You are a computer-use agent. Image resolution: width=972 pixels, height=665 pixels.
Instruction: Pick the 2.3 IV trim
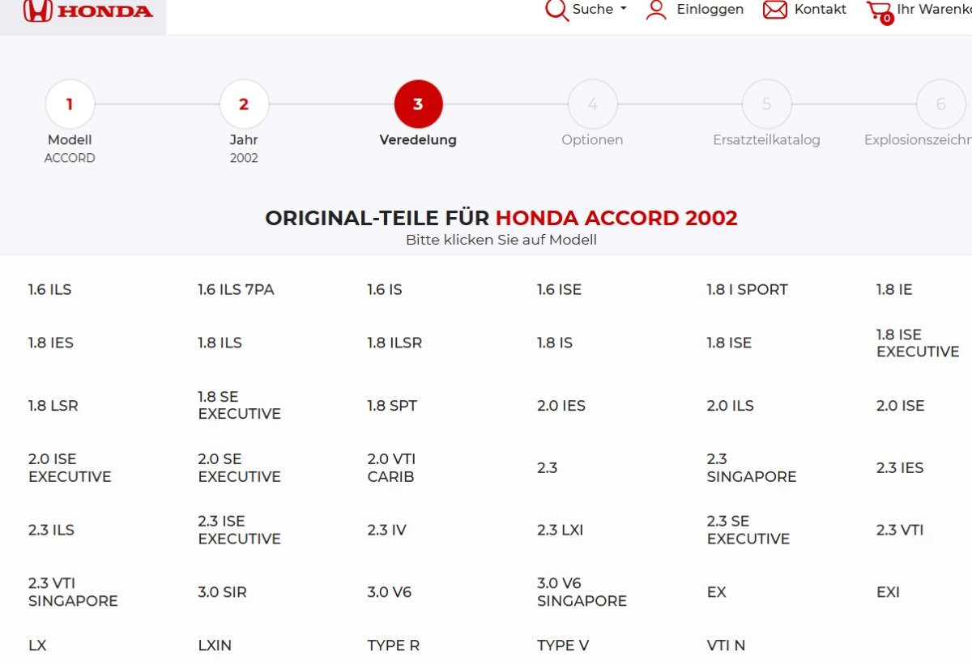point(387,530)
